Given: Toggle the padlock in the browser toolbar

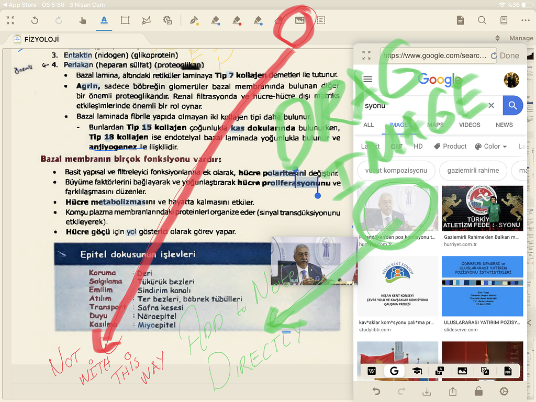Looking at the screenshot, I should pos(479,391).
